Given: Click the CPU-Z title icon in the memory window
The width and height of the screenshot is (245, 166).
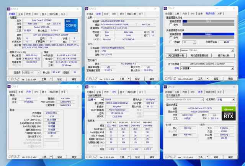Looking at the screenshot, I should [9, 87].
